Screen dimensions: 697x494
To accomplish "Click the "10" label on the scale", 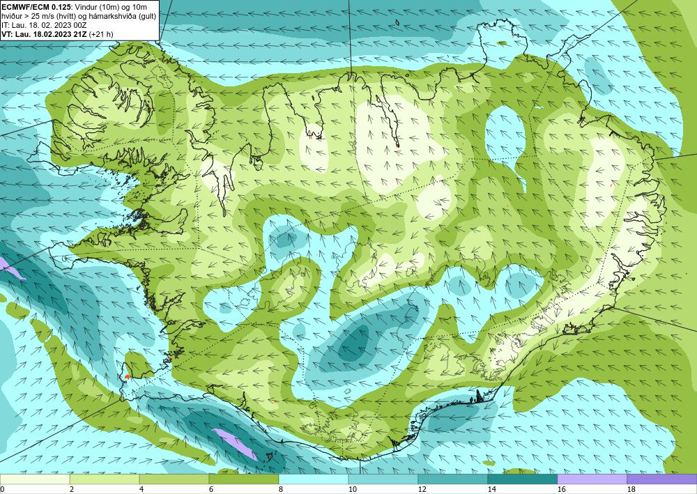I will 353,490.
